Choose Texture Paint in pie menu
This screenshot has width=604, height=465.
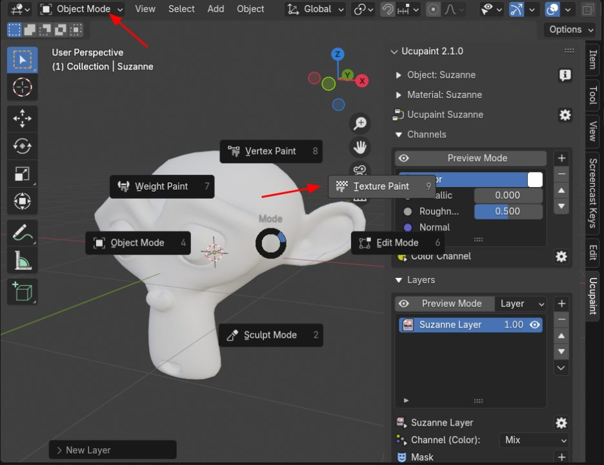tap(382, 186)
